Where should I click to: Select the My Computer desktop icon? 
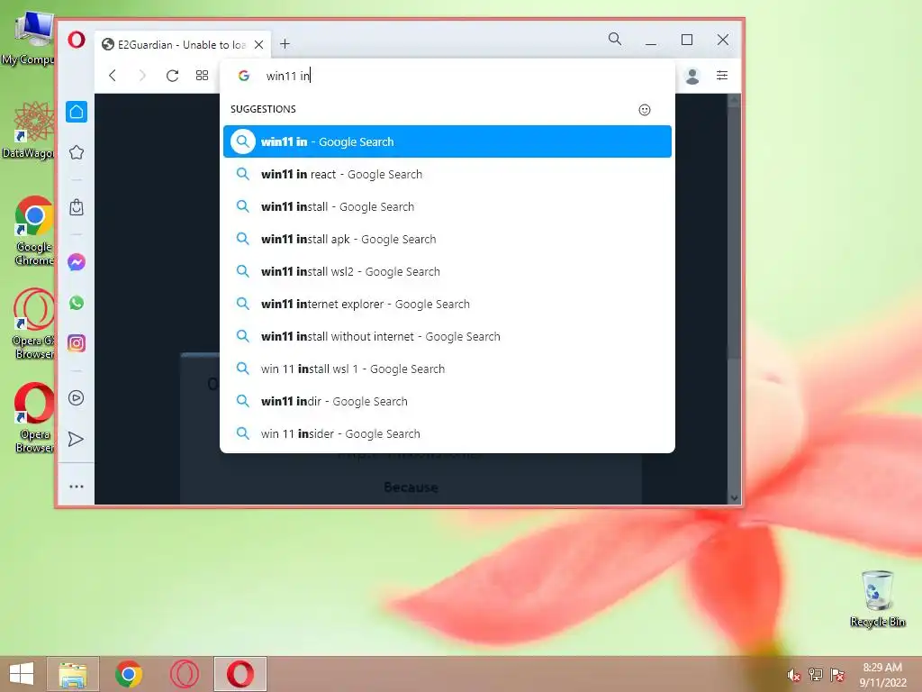tap(30, 40)
